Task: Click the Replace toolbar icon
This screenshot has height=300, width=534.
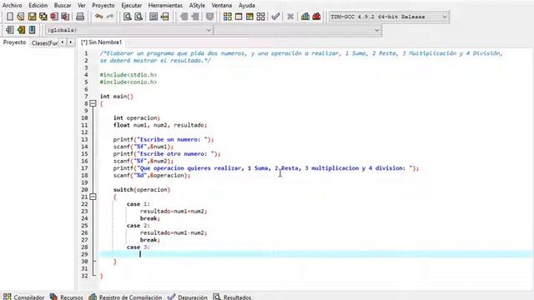Action: (x=139, y=17)
